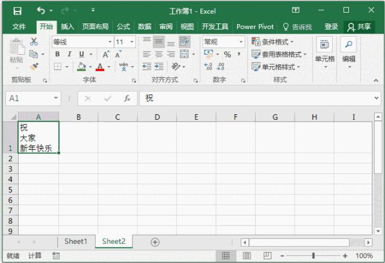
Task: Toggle bold formatting
Action: click(x=58, y=54)
